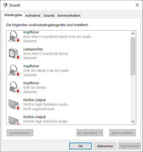143x152 pixels.
Task: Click the device list scrollbar thumb
Action: [133, 56]
